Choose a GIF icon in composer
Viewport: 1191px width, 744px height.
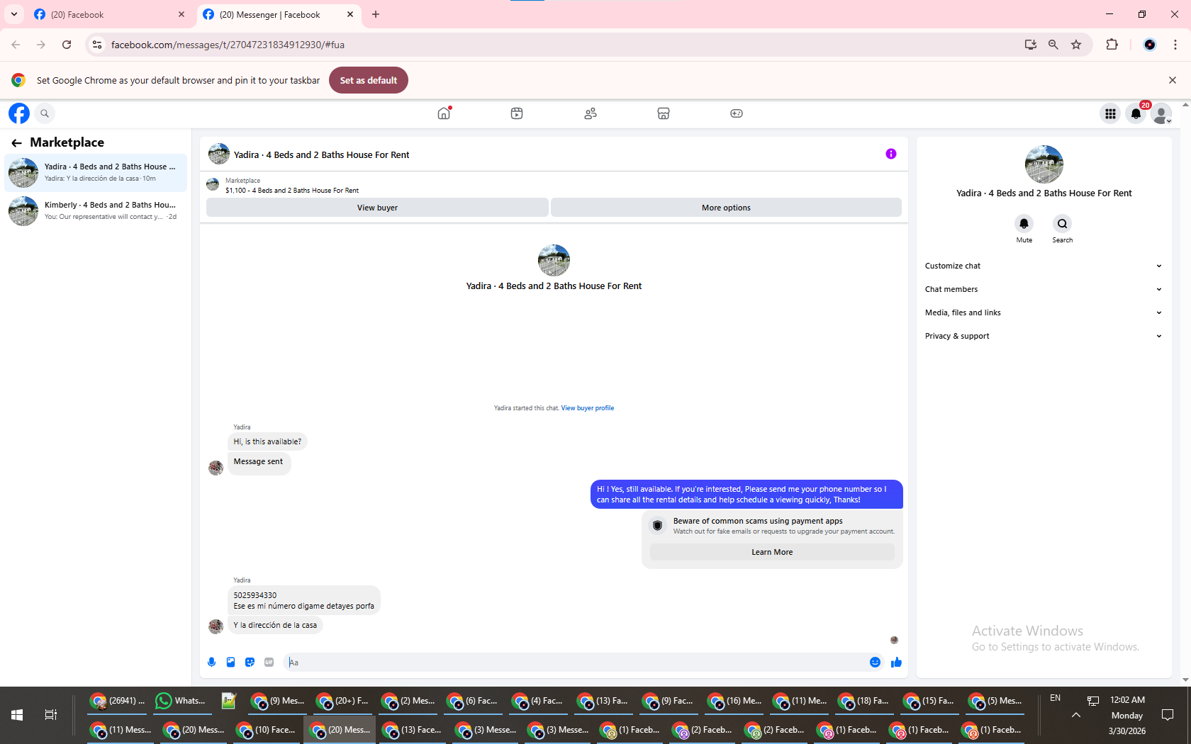click(x=269, y=663)
